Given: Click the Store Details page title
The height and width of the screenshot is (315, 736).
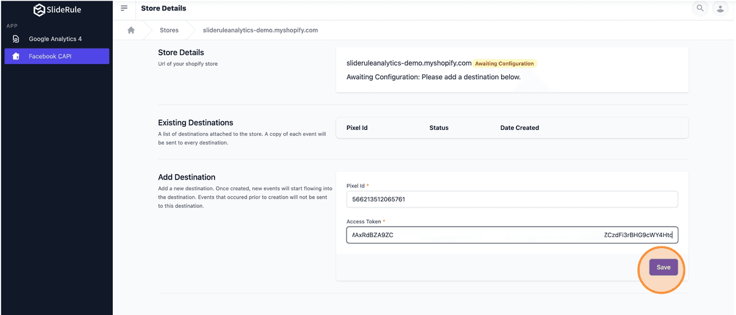Looking at the screenshot, I should coord(164,9).
